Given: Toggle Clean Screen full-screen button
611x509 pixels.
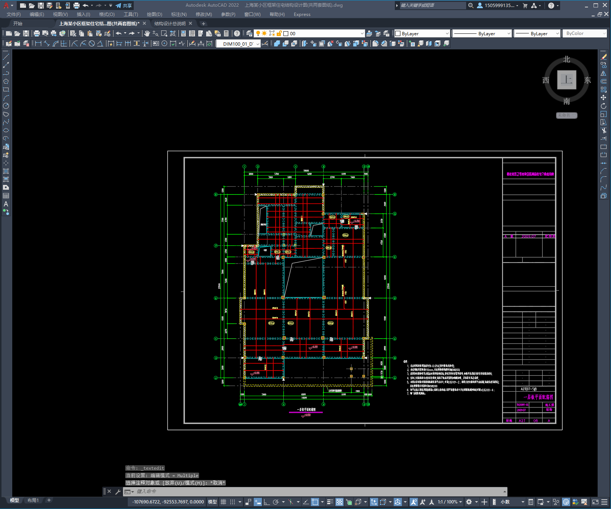Looking at the screenshot, I should (x=595, y=502).
